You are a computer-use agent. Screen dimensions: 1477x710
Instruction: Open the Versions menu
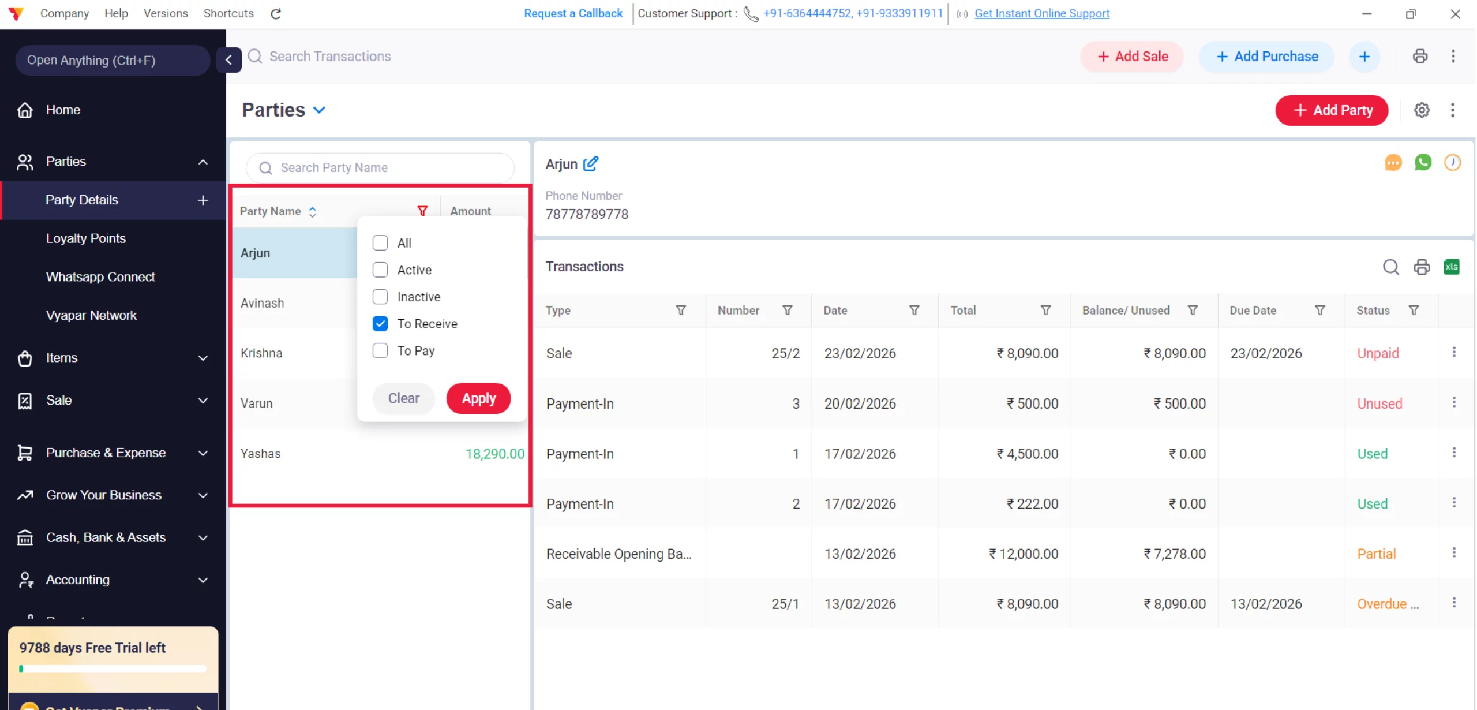(166, 13)
